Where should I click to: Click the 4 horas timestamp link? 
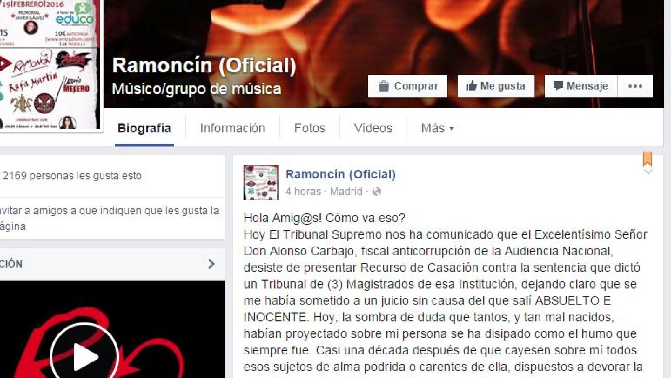pos(303,192)
